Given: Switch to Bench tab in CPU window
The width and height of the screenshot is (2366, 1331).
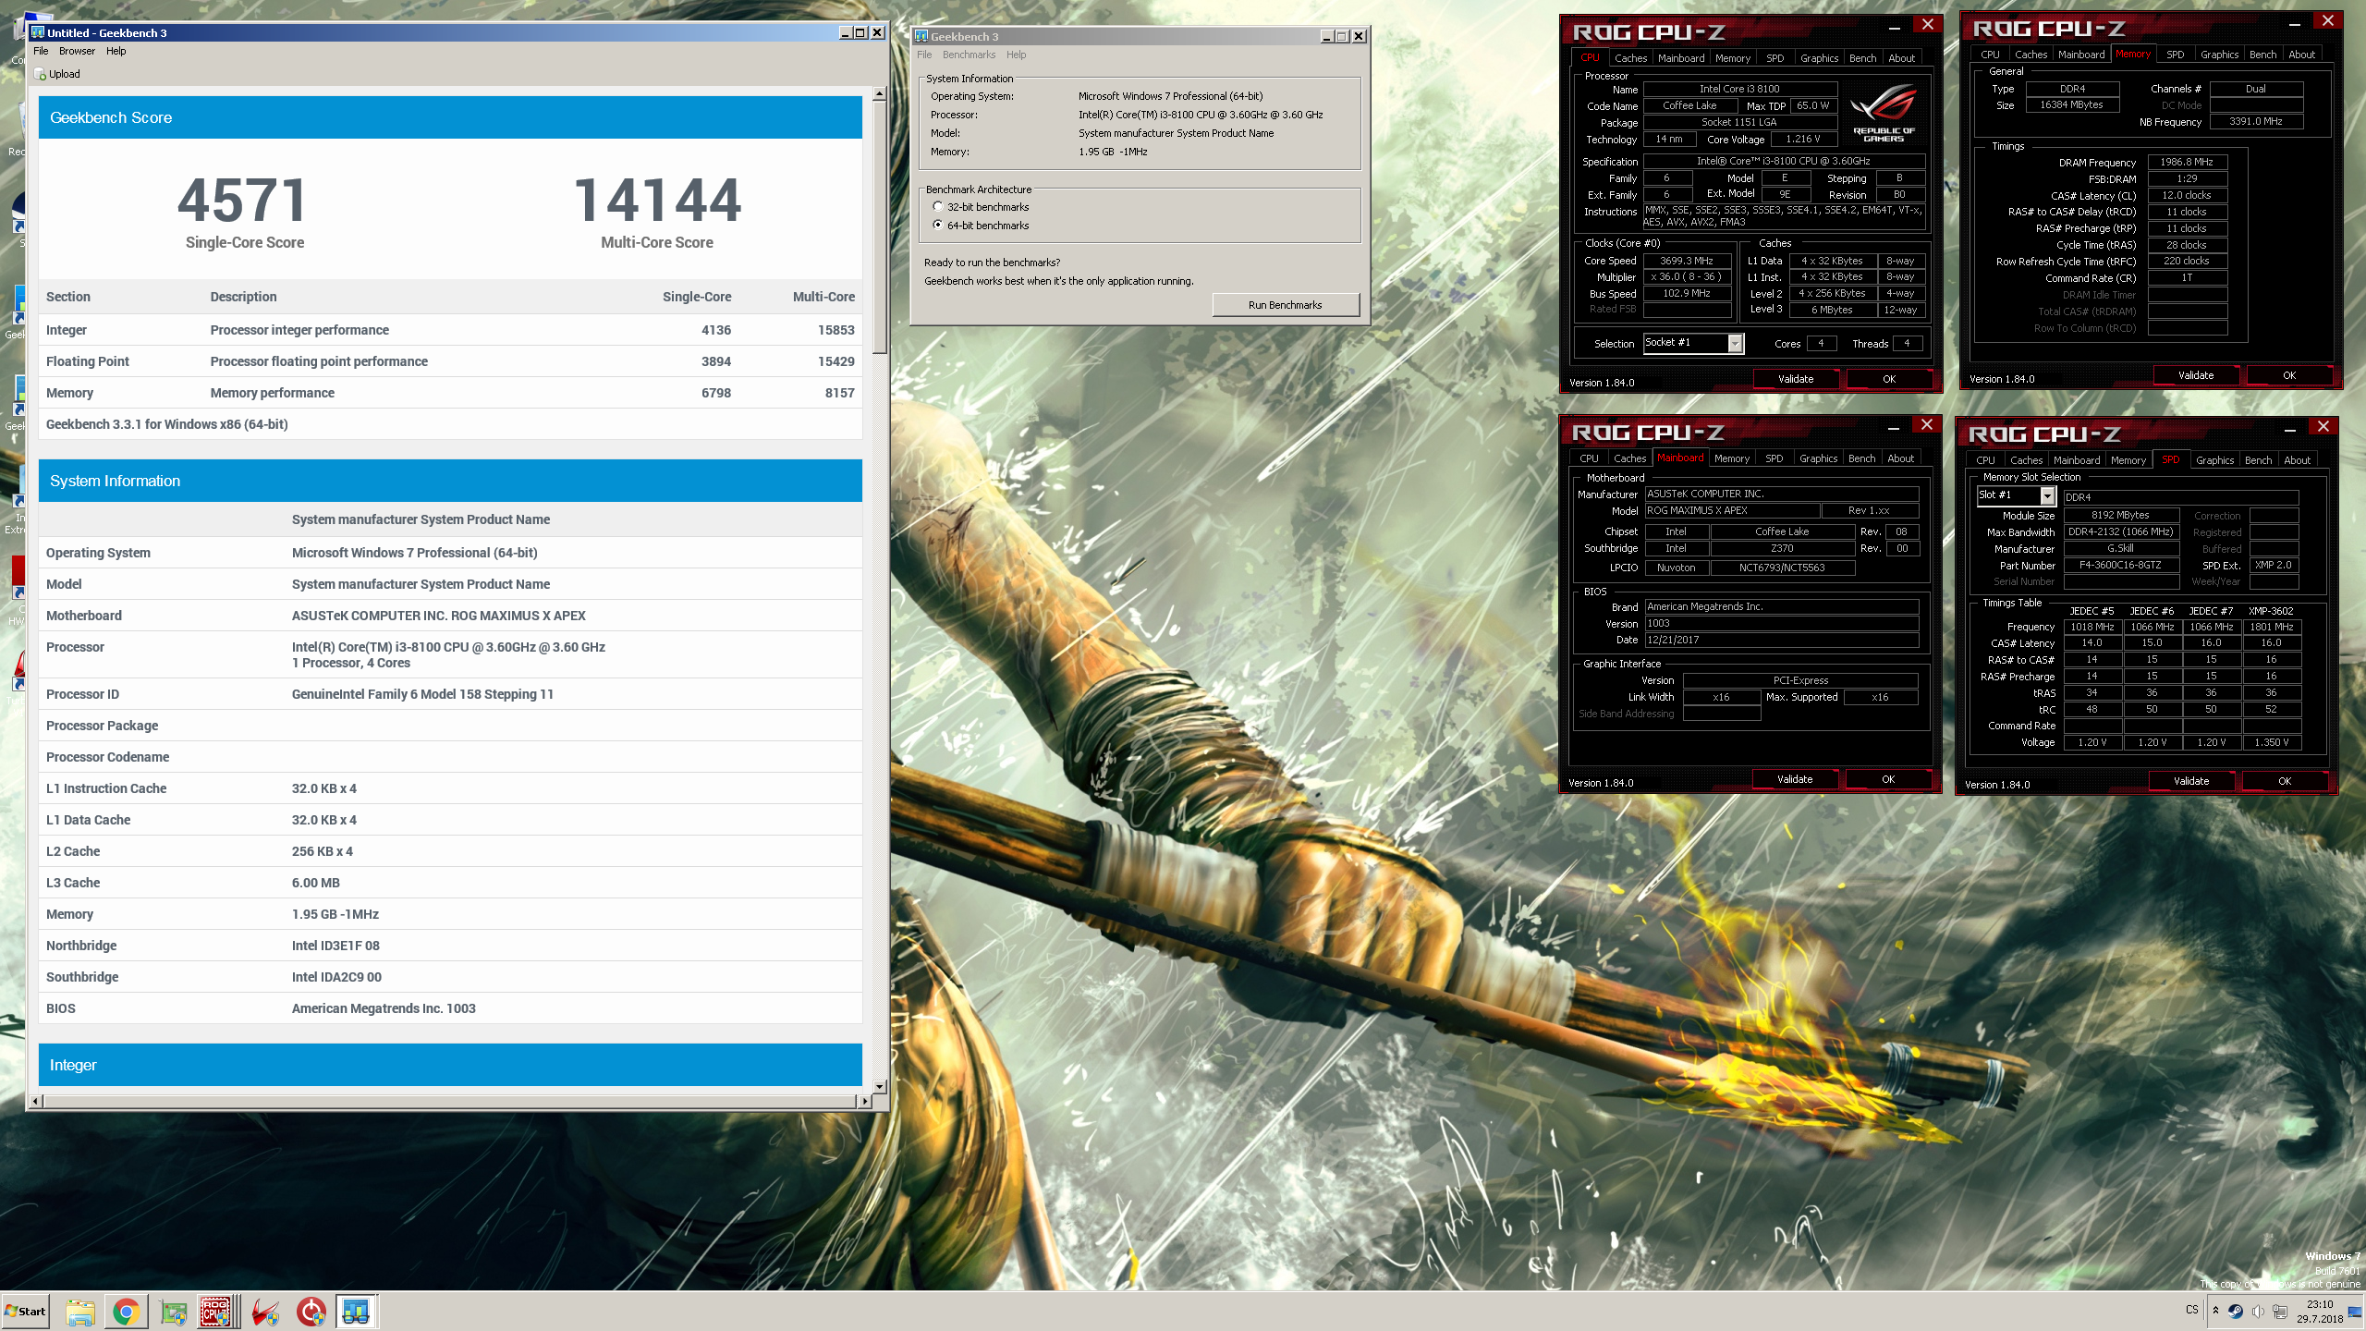Looking at the screenshot, I should tap(1862, 57).
